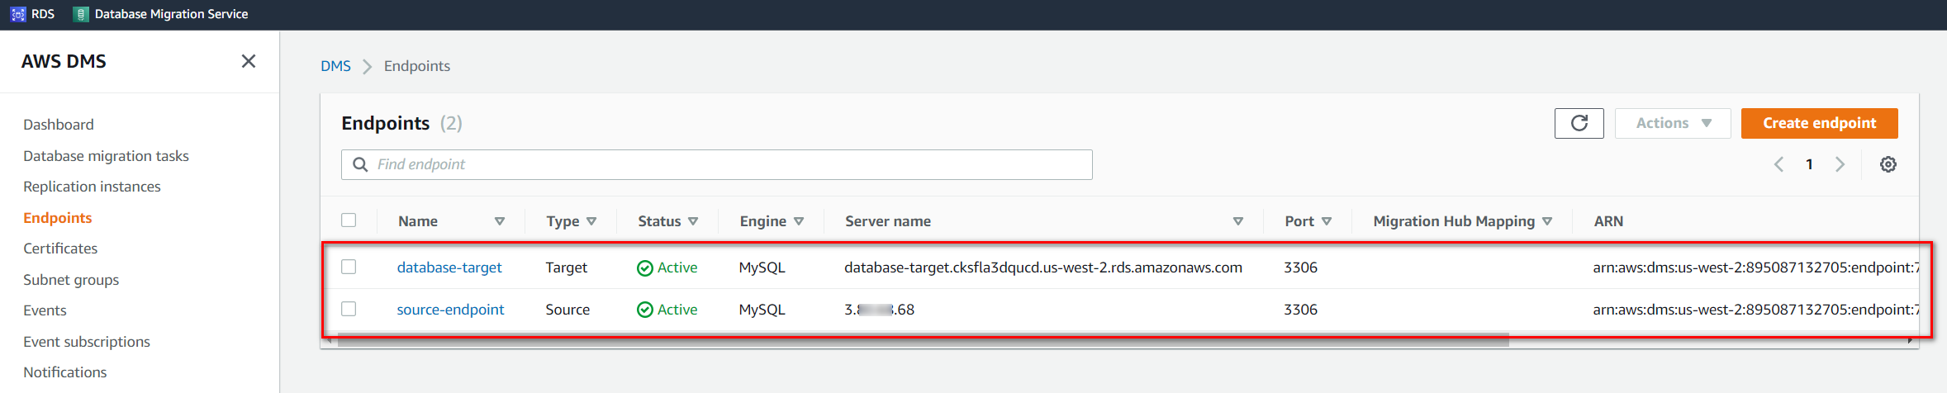Image resolution: width=1947 pixels, height=393 pixels.
Task: Sort by the Port column arrow
Action: (x=1327, y=221)
